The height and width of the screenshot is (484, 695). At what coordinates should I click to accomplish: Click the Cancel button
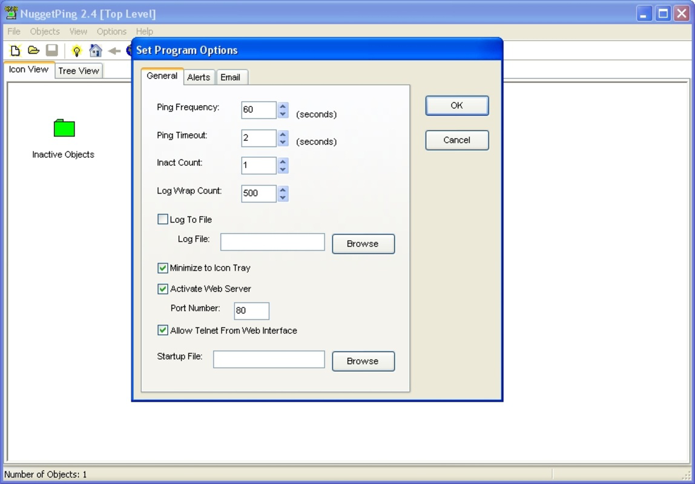[x=457, y=140]
